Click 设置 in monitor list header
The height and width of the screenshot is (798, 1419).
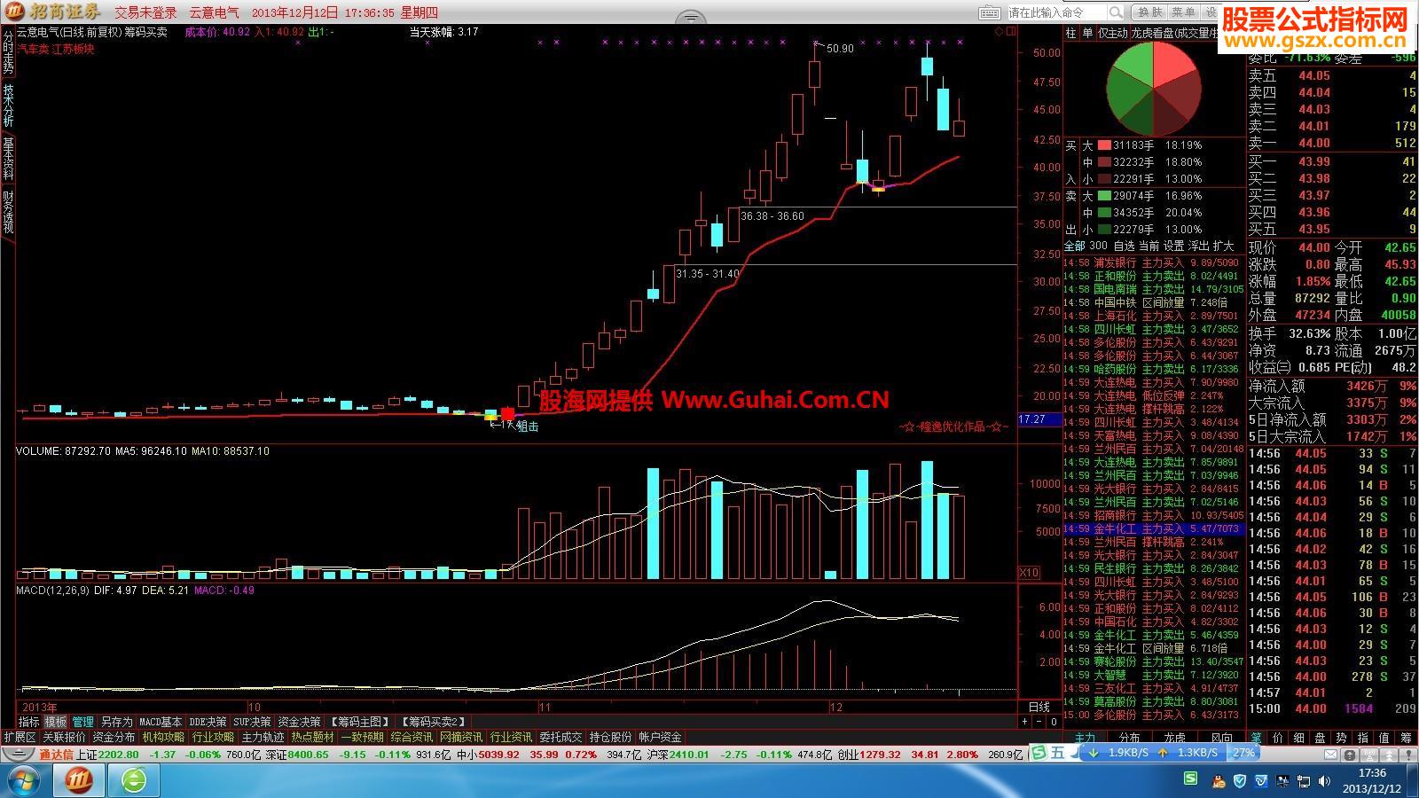(1173, 246)
